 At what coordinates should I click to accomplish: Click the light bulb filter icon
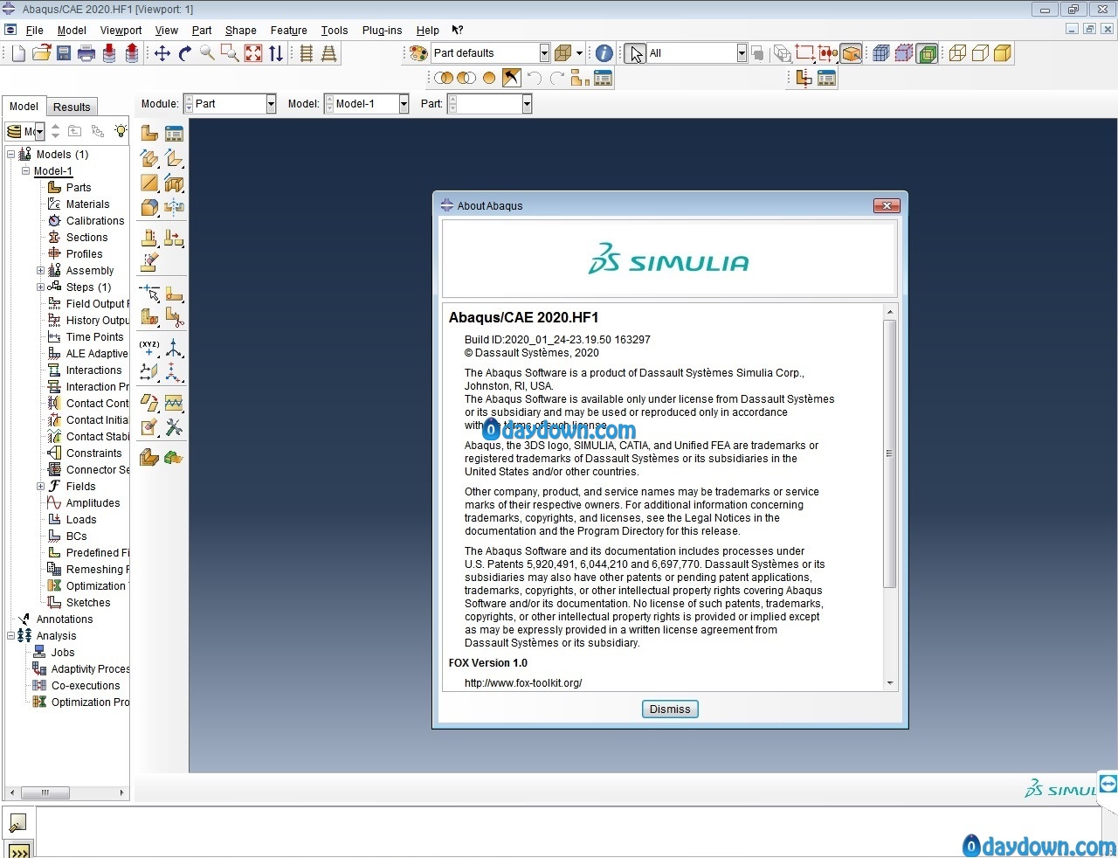pyautogui.click(x=121, y=131)
